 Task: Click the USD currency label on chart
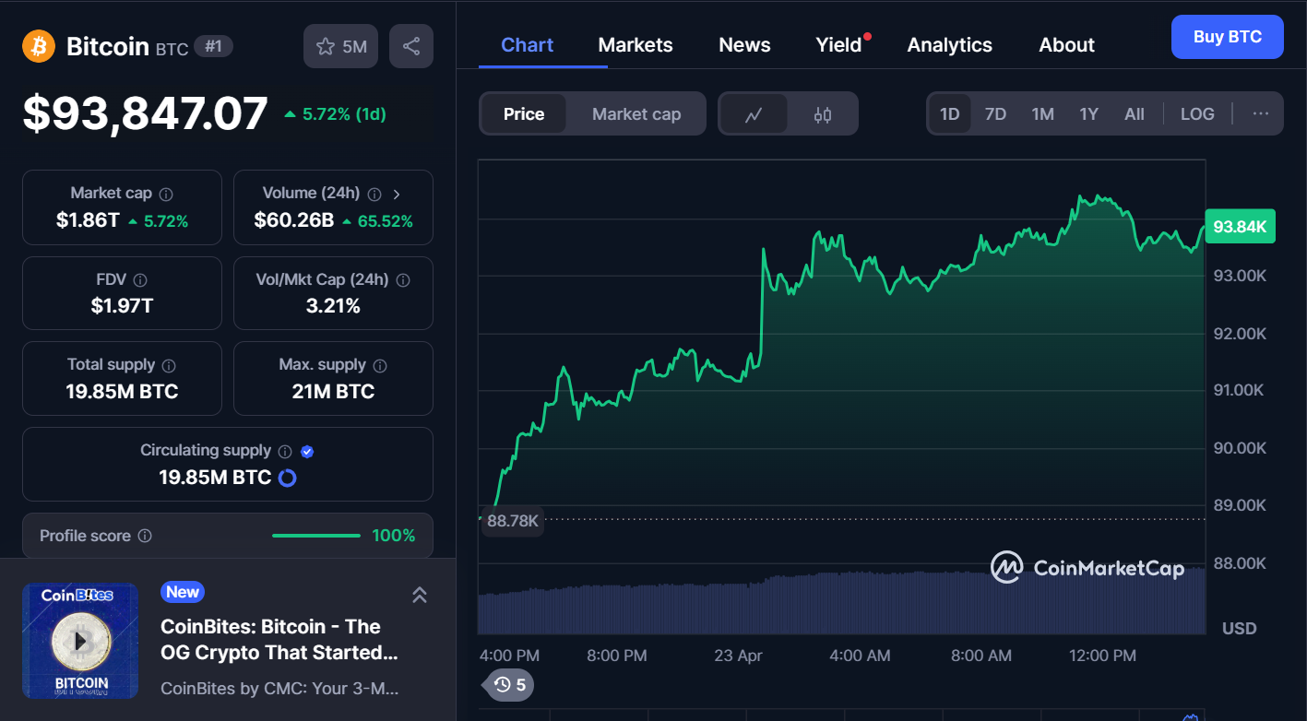(x=1240, y=628)
